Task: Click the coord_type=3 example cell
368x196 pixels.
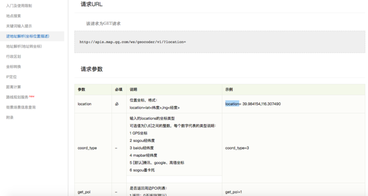Action: (x=293, y=148)
